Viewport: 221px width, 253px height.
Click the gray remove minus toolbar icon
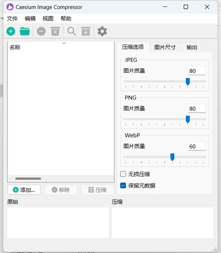(41, 31)
